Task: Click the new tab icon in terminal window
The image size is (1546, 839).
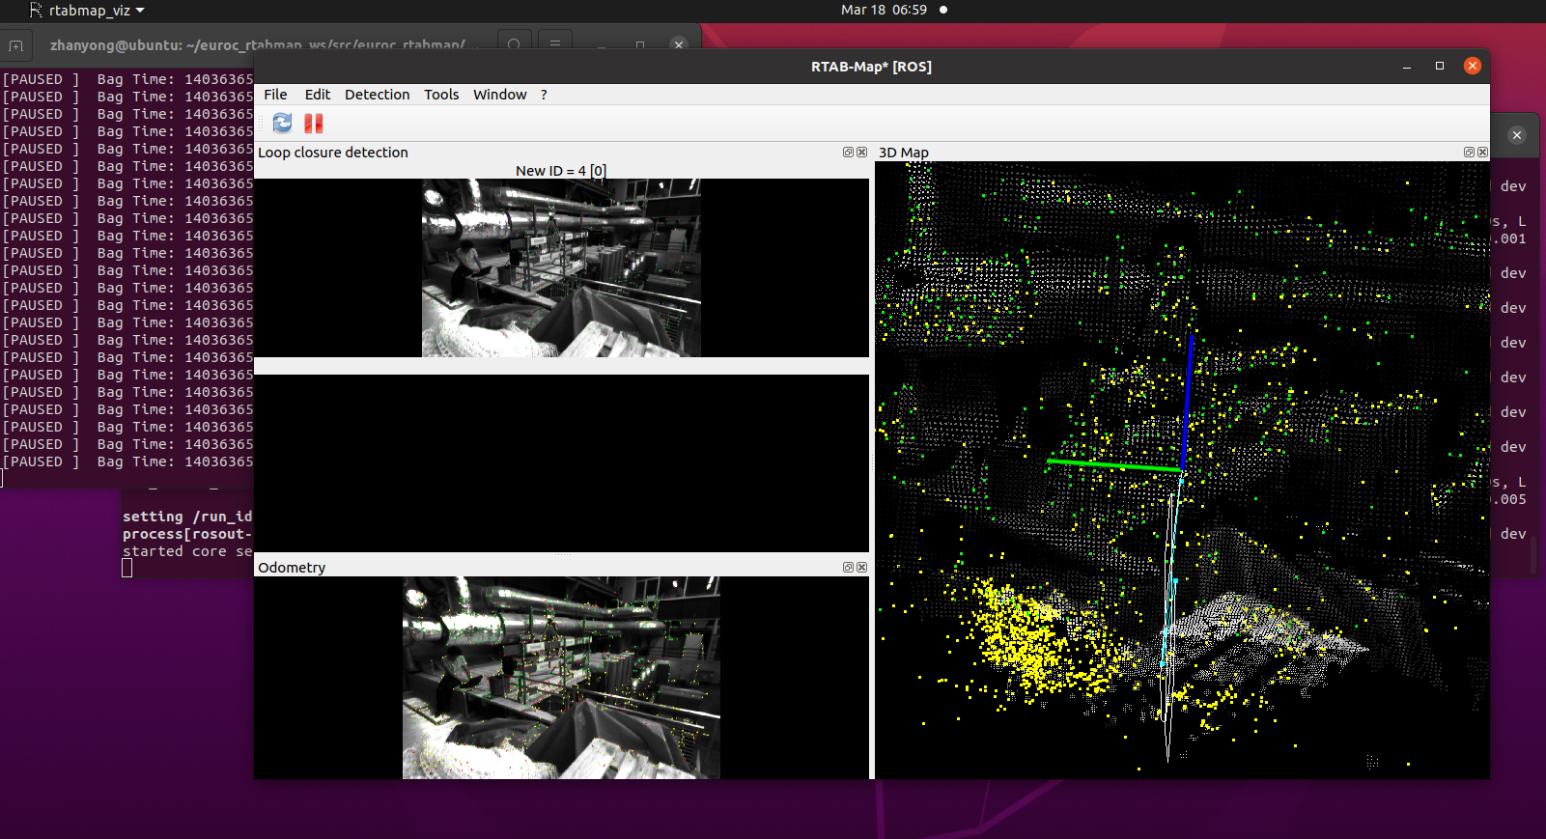Action: pyautogui.click(x=16, y=45)
